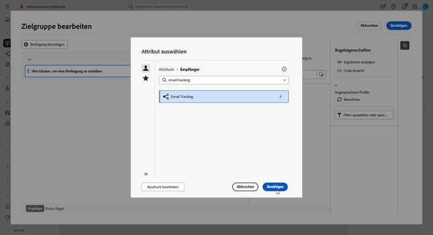Image resolution: width=433 pixels, height=235 pixels.
Task: Expand Email Tracking with its right chevron
Action: (280, 96)
